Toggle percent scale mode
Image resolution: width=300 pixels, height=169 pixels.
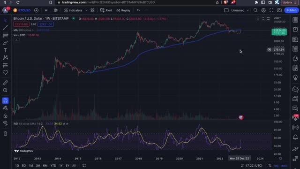click(x=270, y=166)
